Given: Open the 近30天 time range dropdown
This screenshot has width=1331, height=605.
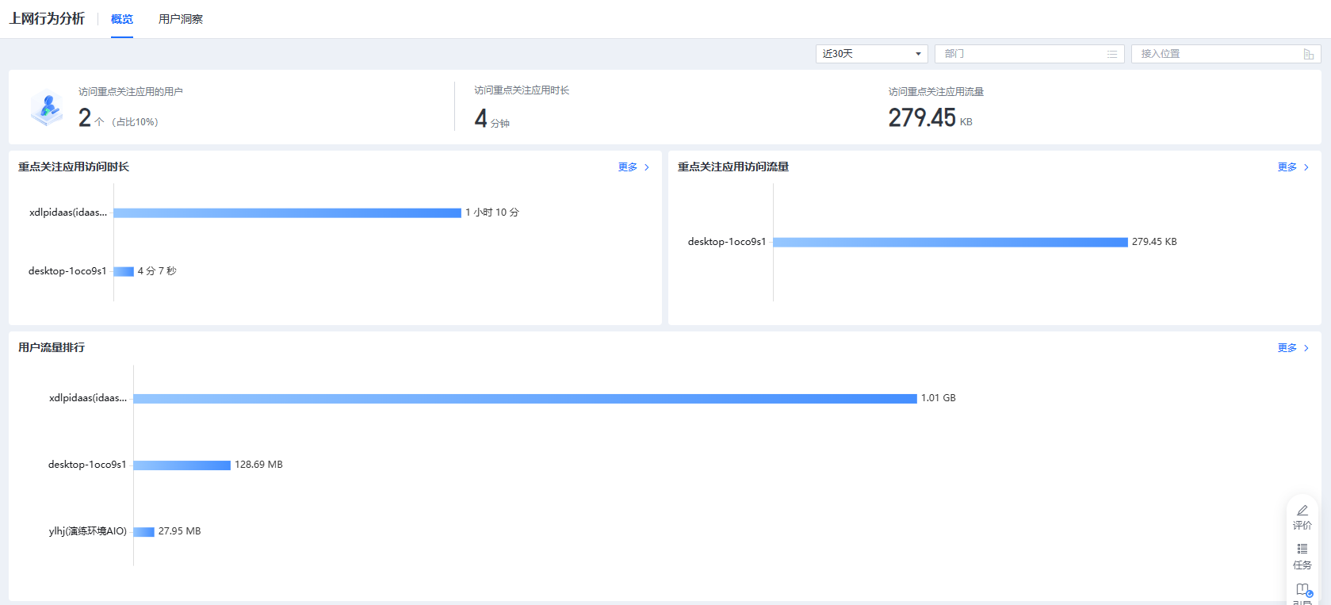Looking at the screenshot, I should tap(871, 54).
